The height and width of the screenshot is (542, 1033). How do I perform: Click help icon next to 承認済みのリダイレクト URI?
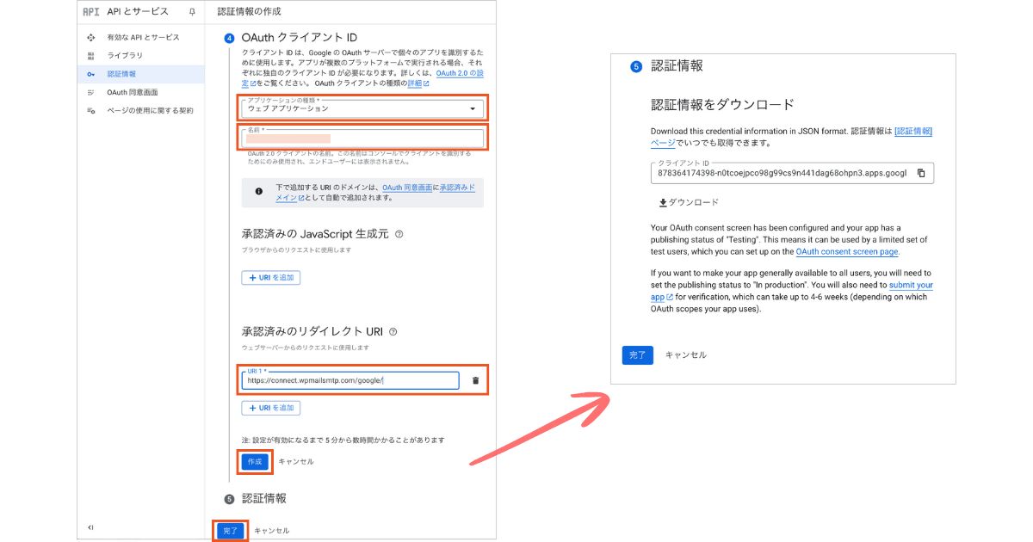point(393,331)
